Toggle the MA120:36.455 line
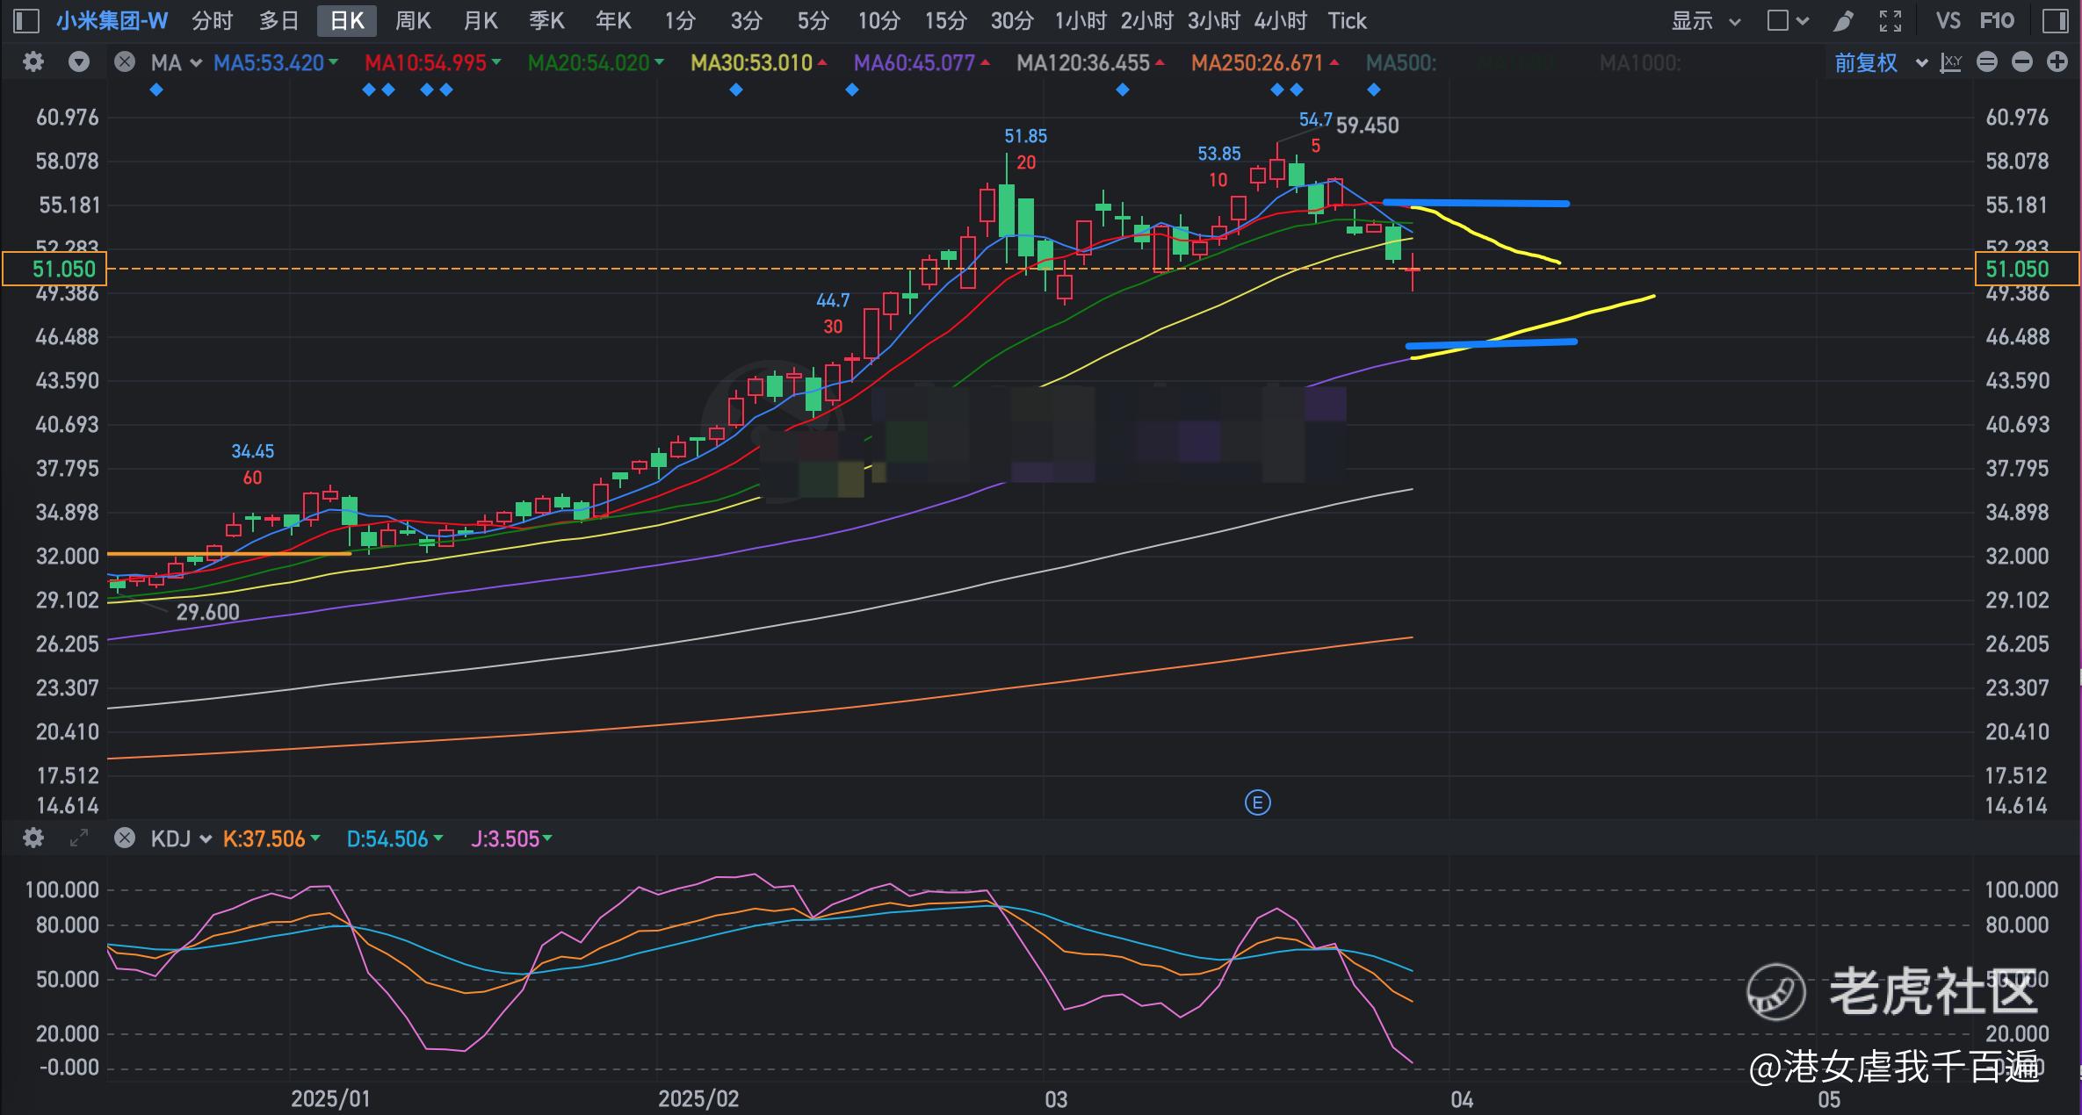 pyautogui.click(x=1090, y=63)
